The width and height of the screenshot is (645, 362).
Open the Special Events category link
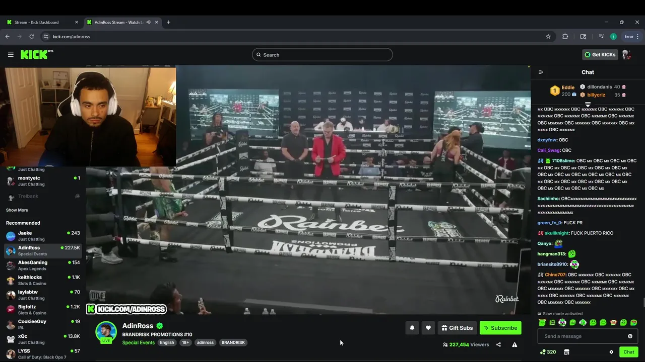(x=138, y=342)
